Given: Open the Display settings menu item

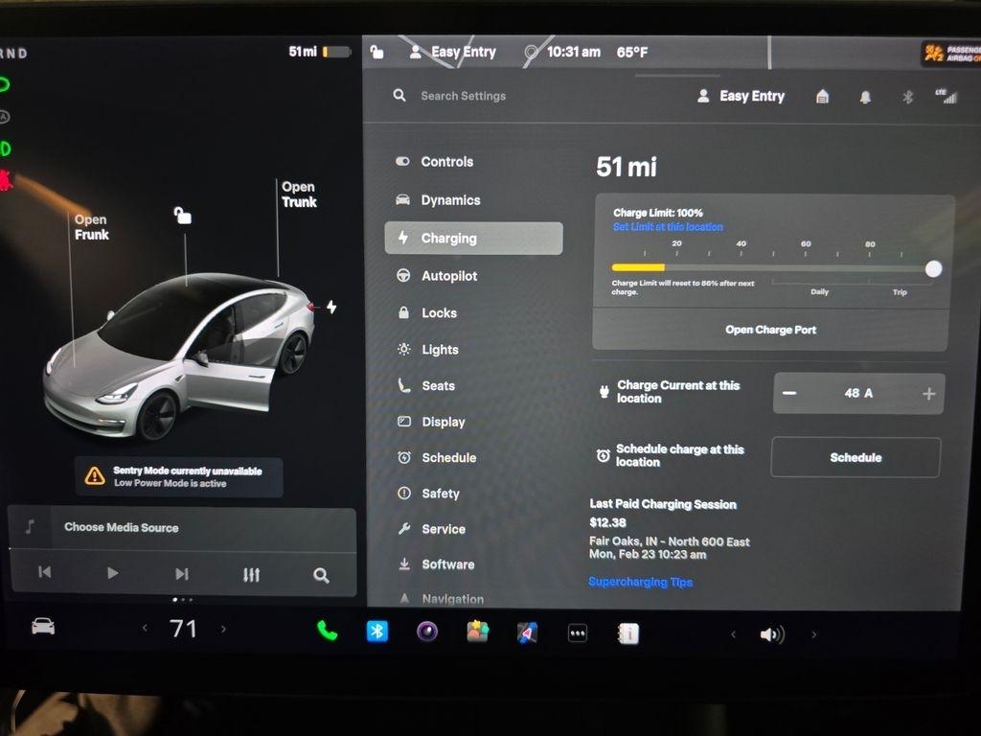Looking at the screenshot, I should [443, 422].
